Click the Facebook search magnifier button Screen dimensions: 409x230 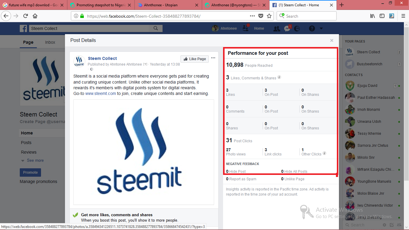tap(156, 28)
